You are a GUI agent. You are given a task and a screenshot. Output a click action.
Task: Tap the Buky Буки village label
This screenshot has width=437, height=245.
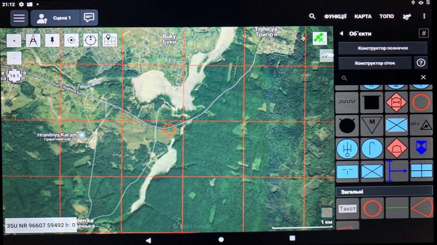(169, 39)
